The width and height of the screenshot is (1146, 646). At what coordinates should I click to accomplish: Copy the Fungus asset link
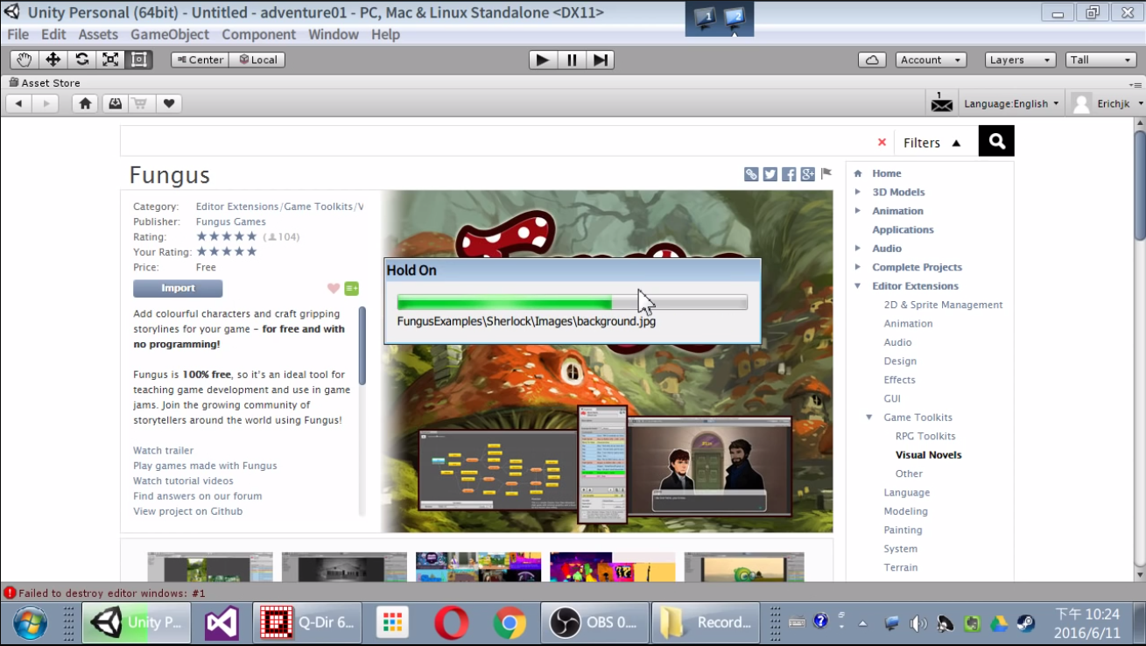point(751,174)
